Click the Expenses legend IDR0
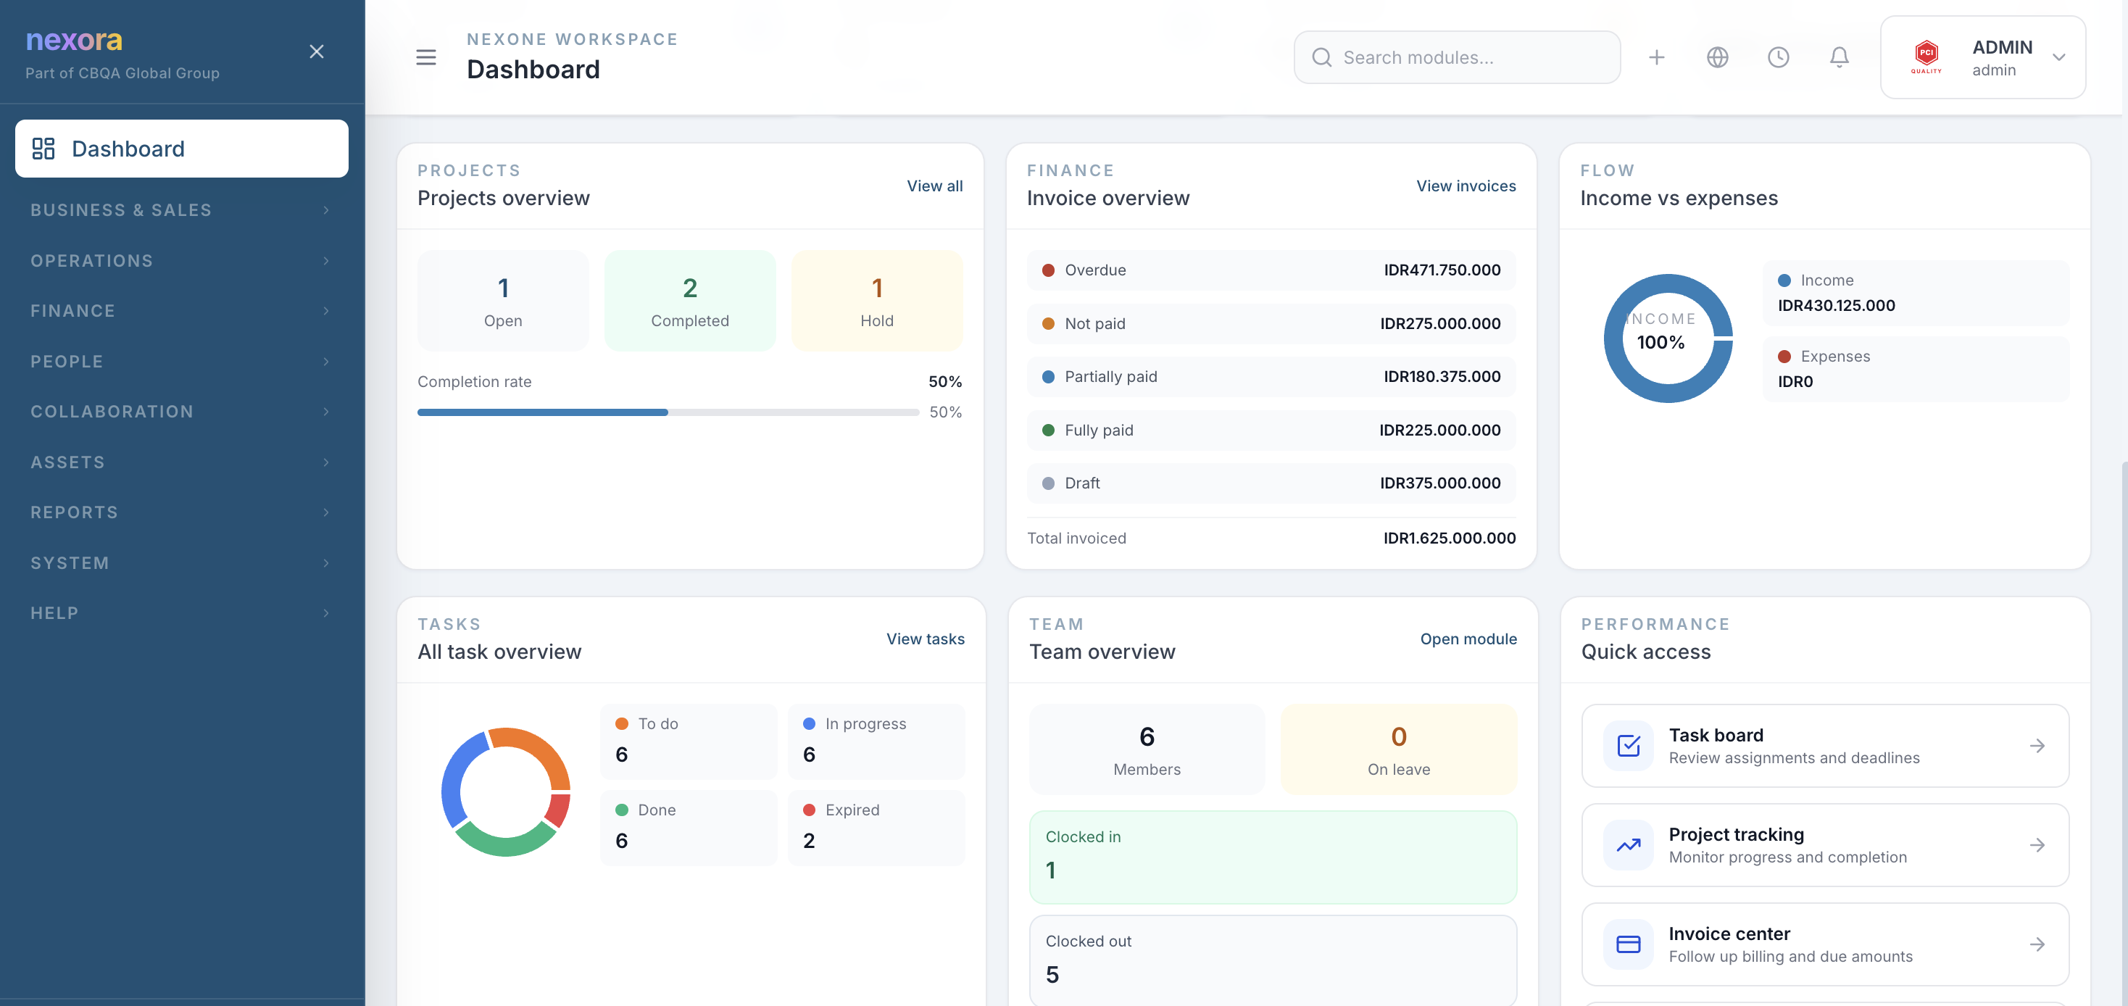The image size is (2128, 1006). [x=1916, y=369]
